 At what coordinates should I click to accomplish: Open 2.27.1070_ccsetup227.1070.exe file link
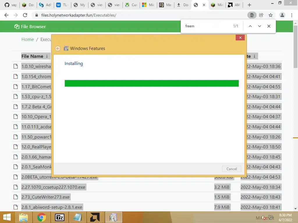click(x=53, y=187)
